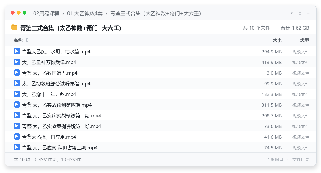This screenshot has width=321, height=173.
Task: Click the video icon beside 青鉴·太，乙实战预测第四期.mp4
Action: (x=17, y=105)
